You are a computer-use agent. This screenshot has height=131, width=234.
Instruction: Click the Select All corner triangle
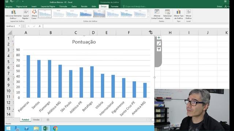click(10, 32)
